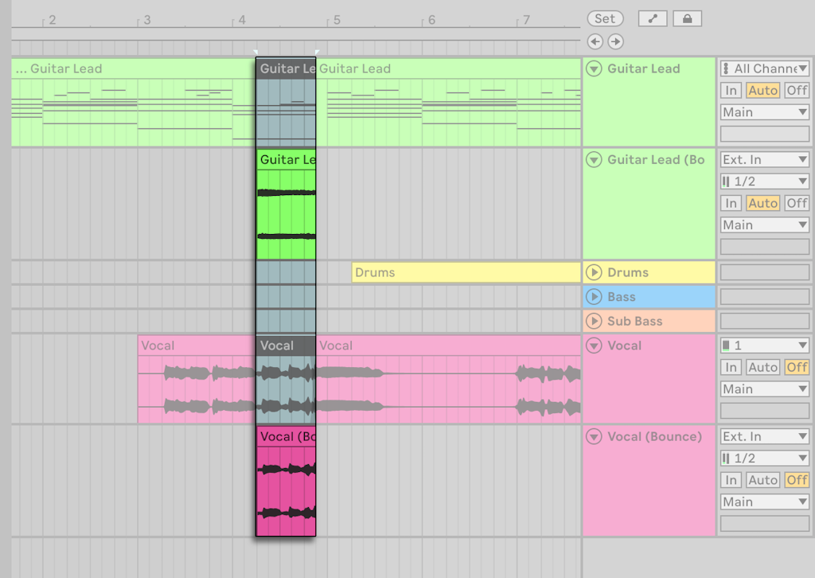Viewport: 815px width, 578px height.
Task: Collapse the Guitar Lead track
Action: [x=594, y=68]
